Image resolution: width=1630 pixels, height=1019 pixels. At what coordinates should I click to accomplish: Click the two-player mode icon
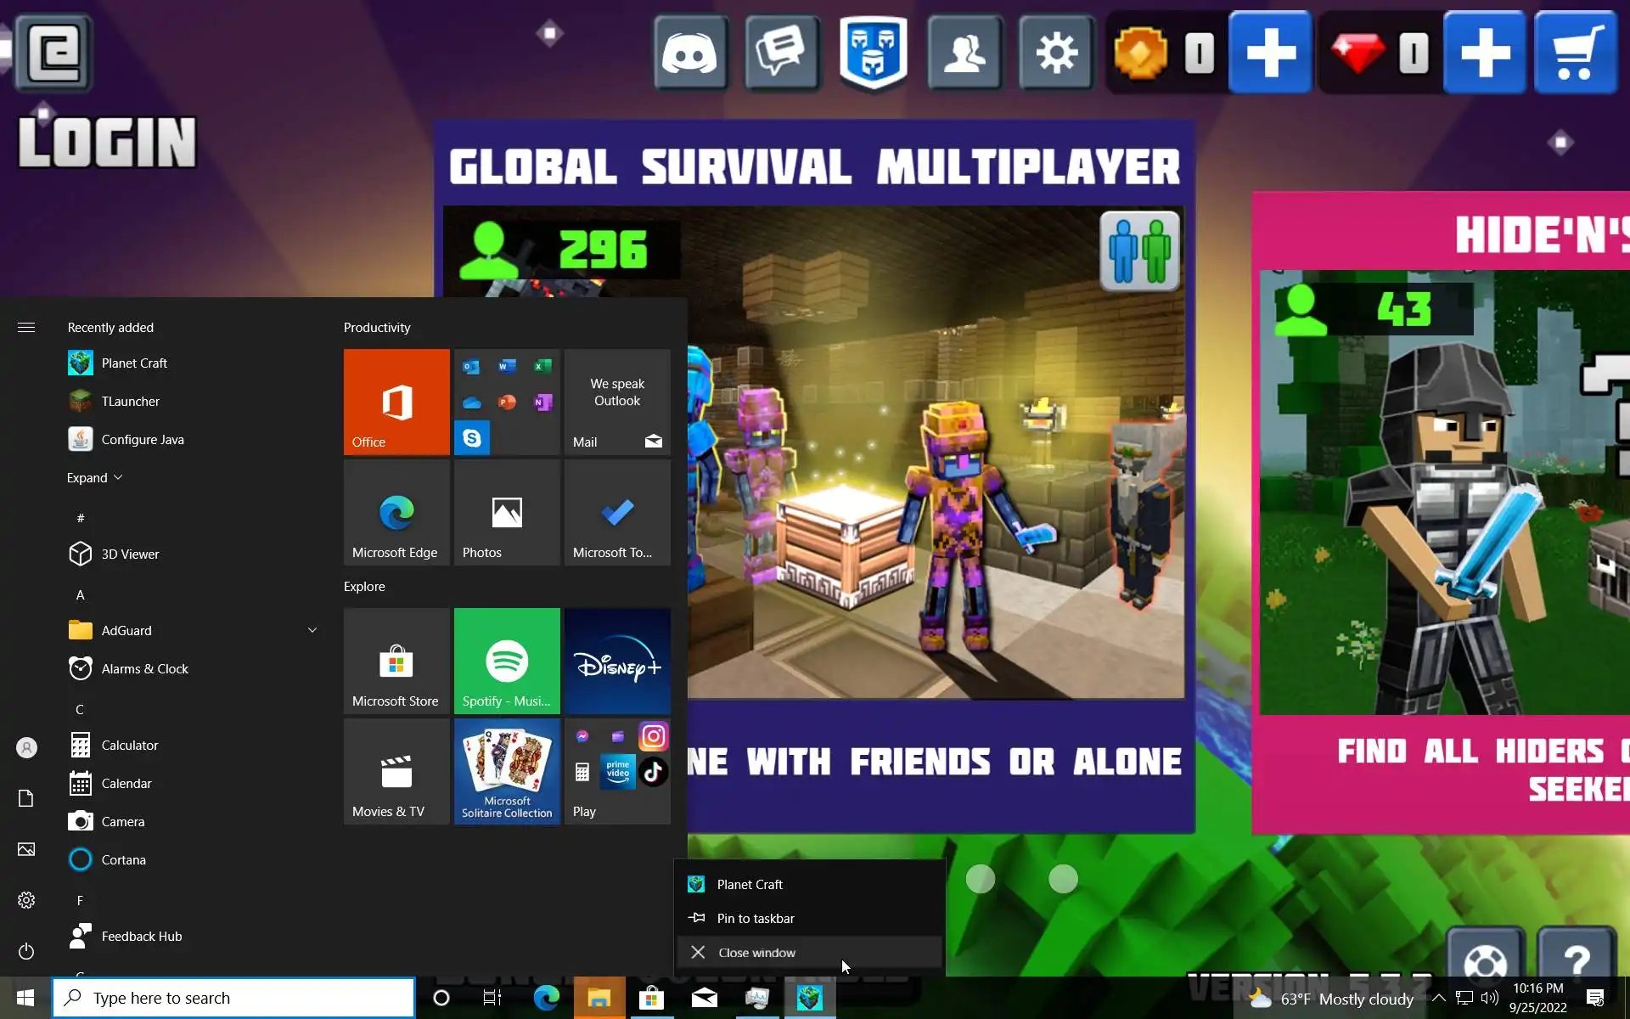pyautogui.click(x=1139, y=251)
